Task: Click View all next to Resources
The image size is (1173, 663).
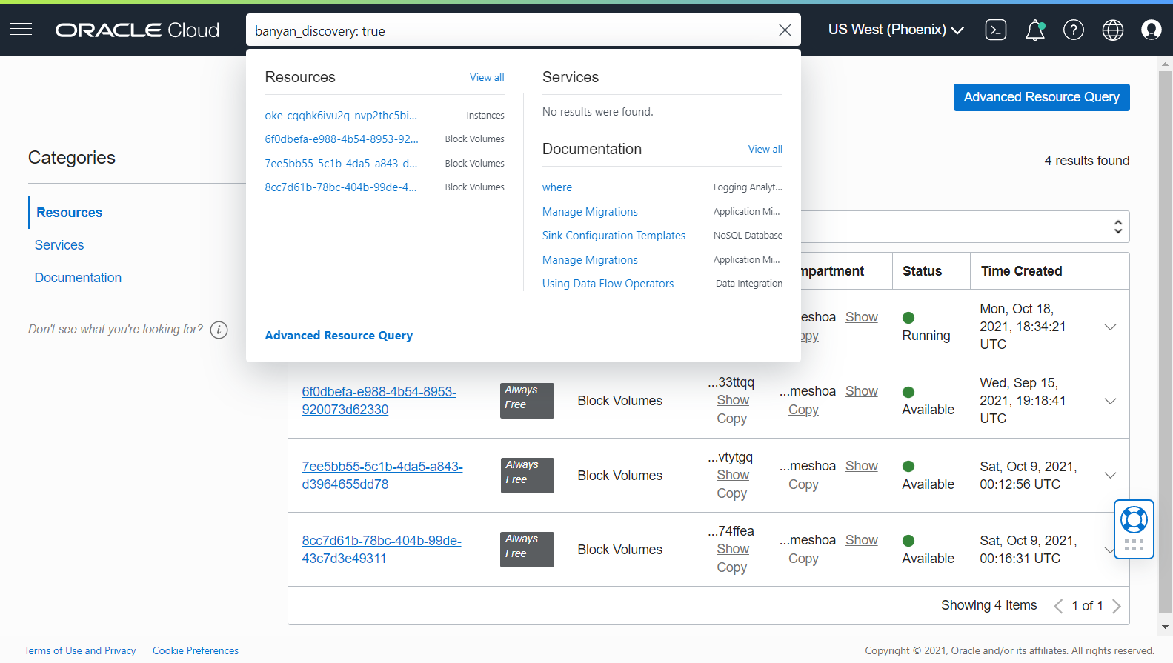Action: click(x=486, y=78)
